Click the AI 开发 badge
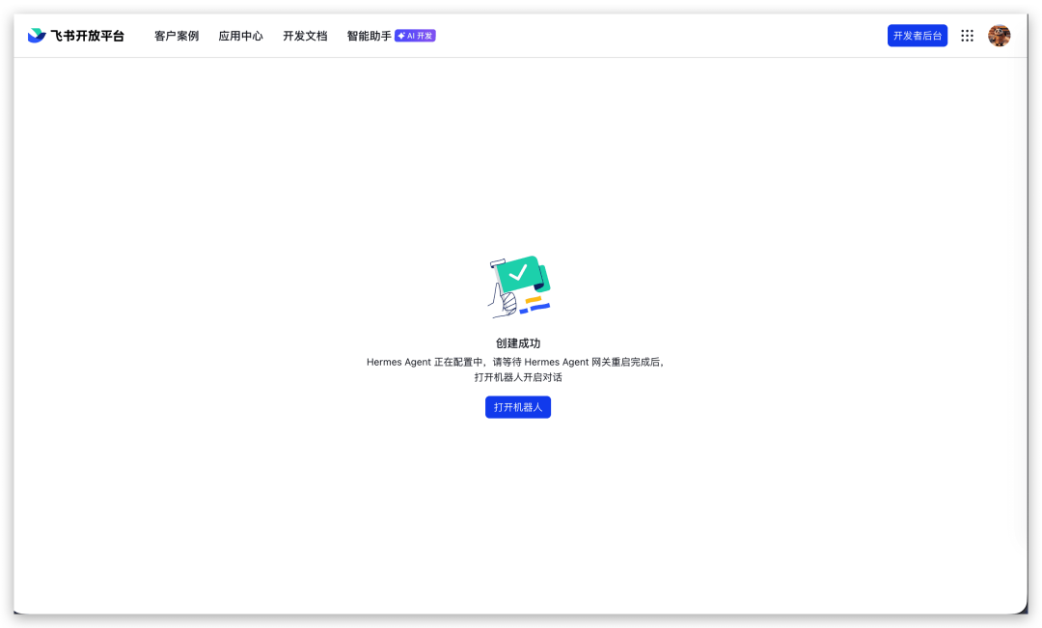The height and width of the screenshot is (628, 1042). pyautogui.click(x=415, y=36)
